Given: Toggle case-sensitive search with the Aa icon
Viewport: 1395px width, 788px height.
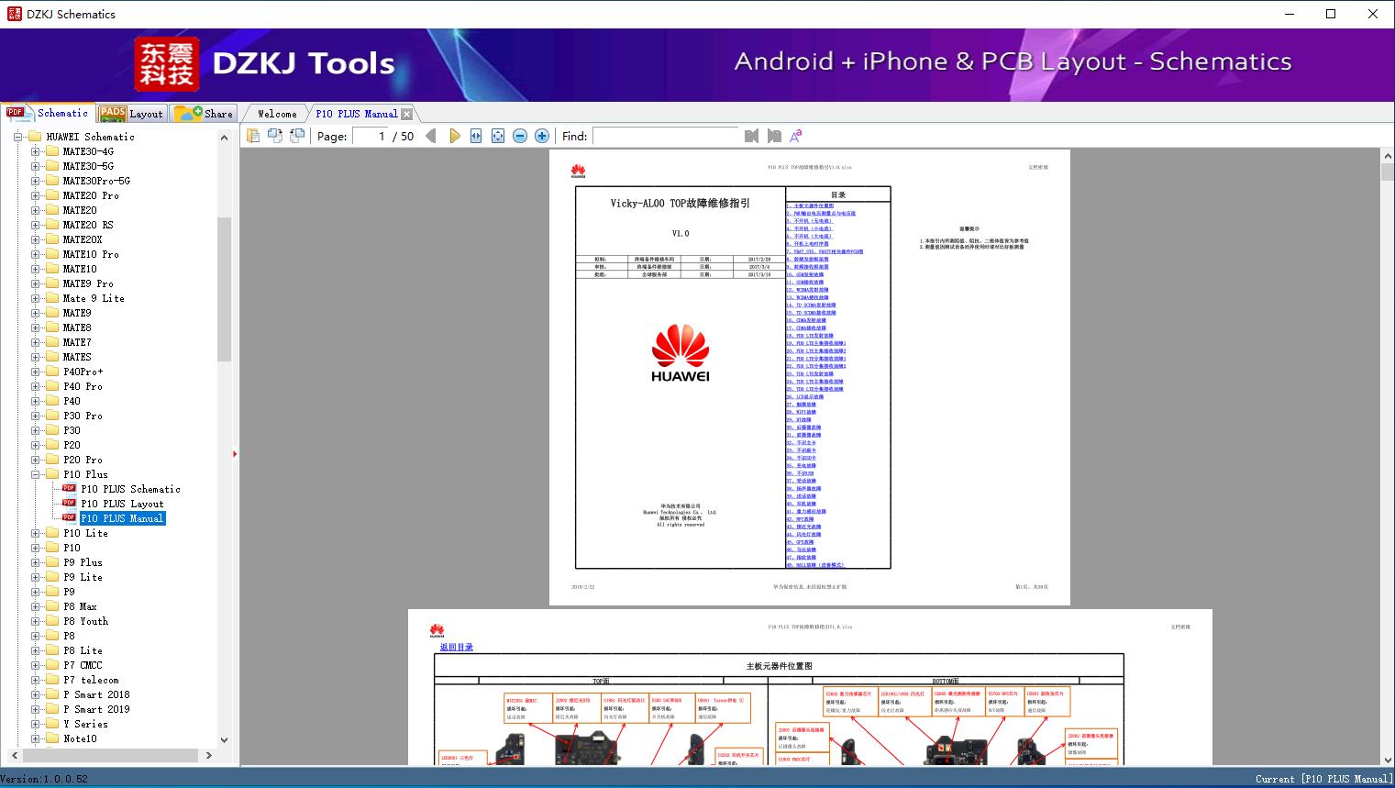Looking at the screenshot, I should coord(795,135).
